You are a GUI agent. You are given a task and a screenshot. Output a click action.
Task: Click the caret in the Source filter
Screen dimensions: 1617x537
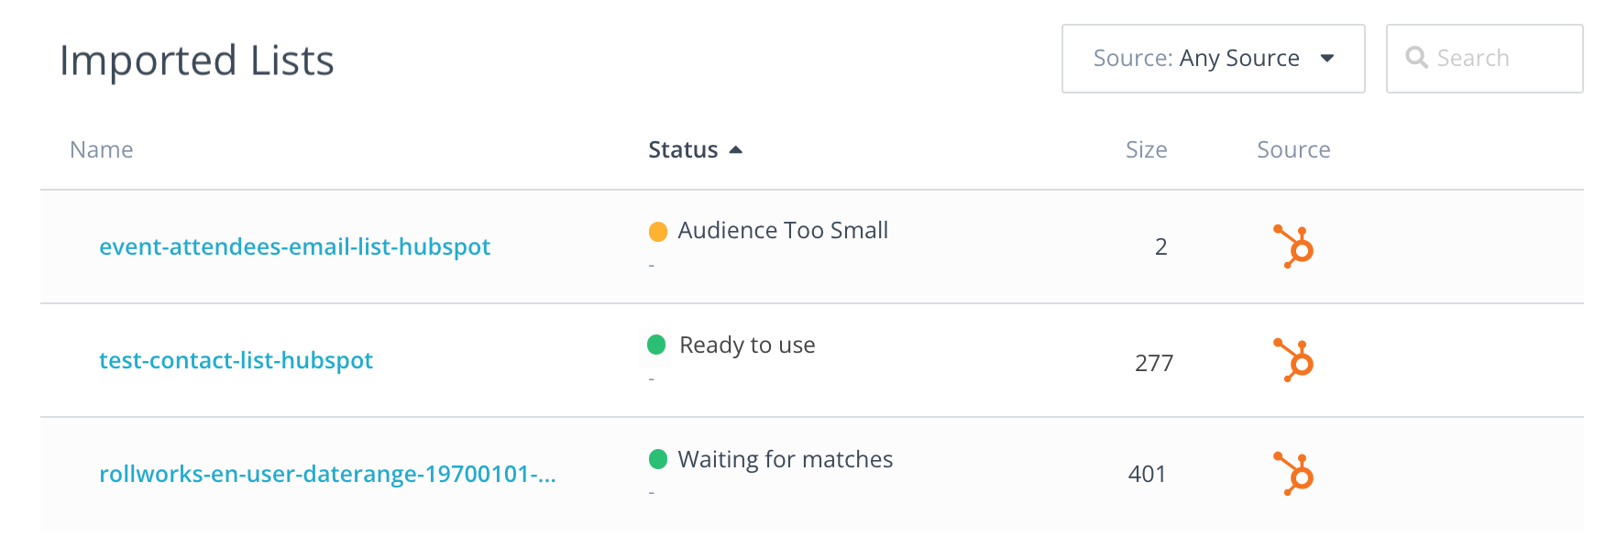(1326, 59)
